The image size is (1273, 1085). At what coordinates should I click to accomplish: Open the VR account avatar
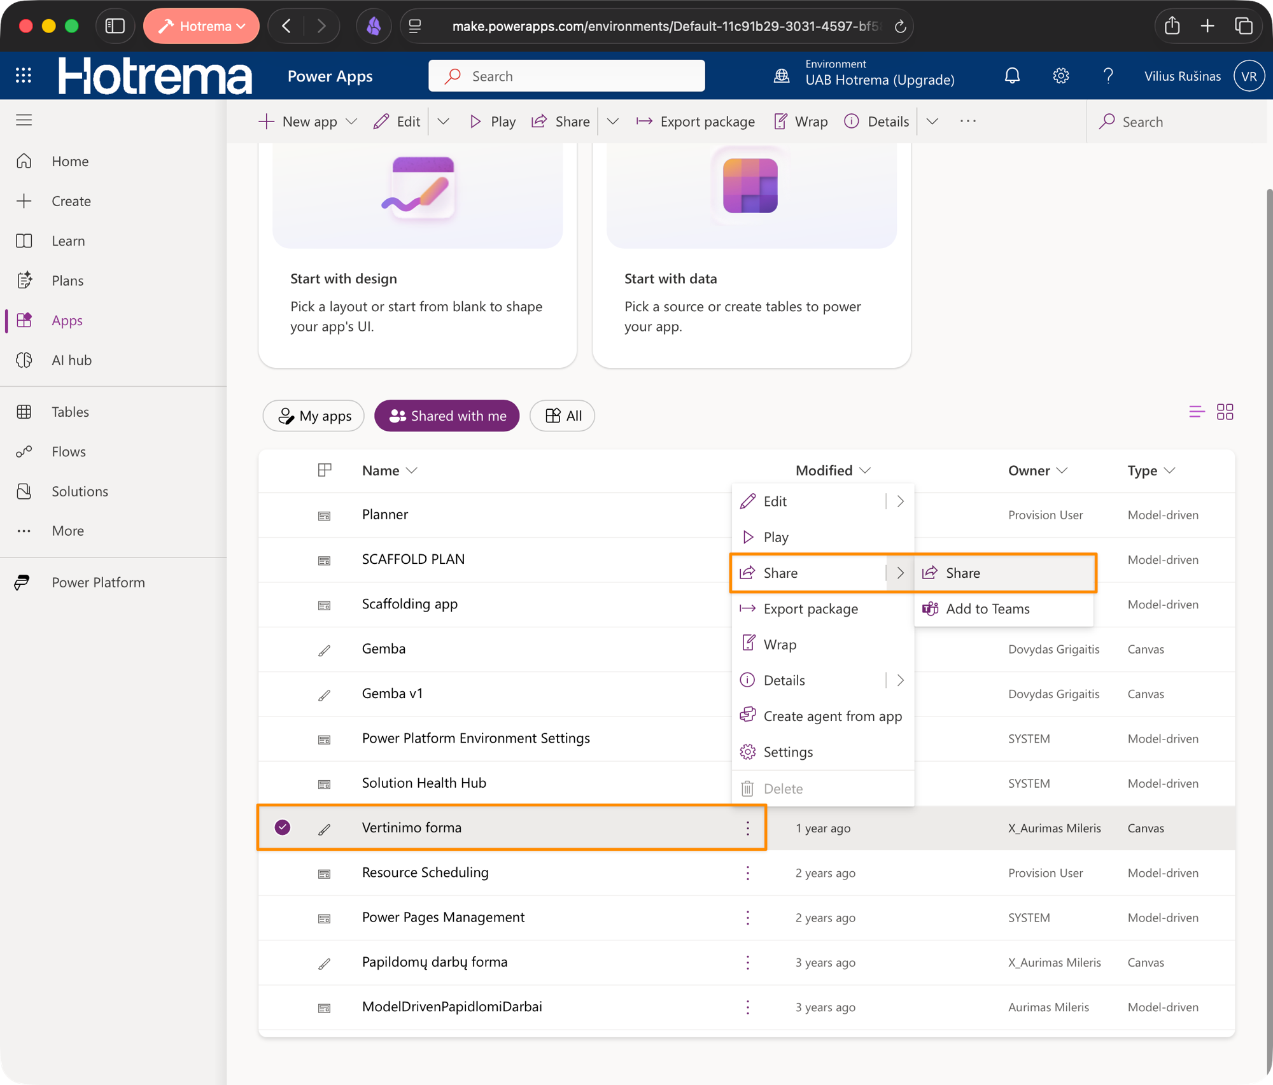coord(1249,76)
